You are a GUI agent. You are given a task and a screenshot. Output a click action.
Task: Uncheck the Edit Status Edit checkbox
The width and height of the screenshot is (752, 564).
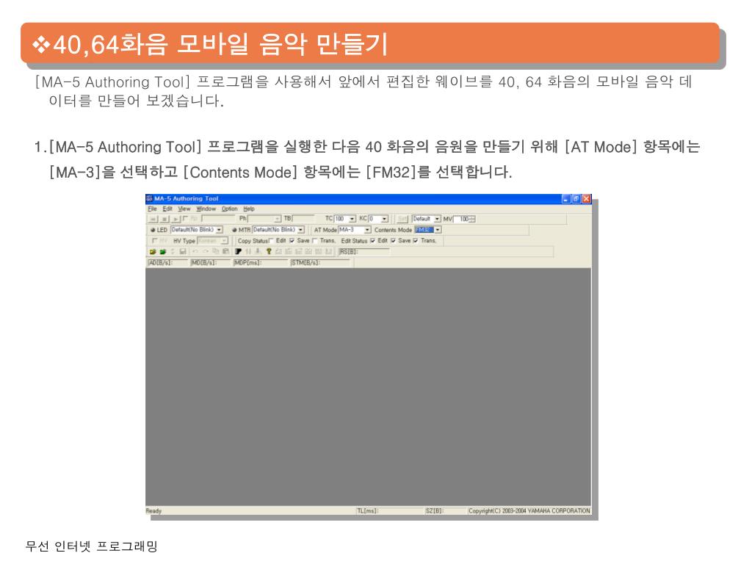coord(372,240)
